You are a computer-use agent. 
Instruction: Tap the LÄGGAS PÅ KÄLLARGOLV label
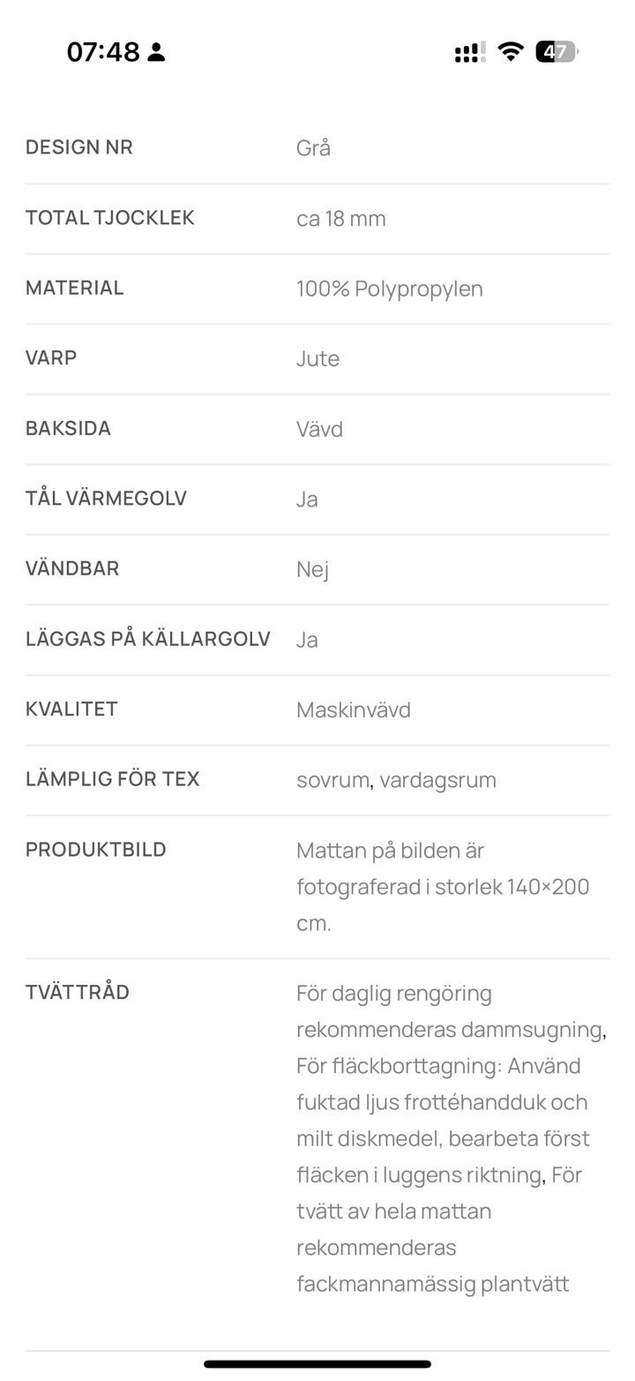click(147, 639)
